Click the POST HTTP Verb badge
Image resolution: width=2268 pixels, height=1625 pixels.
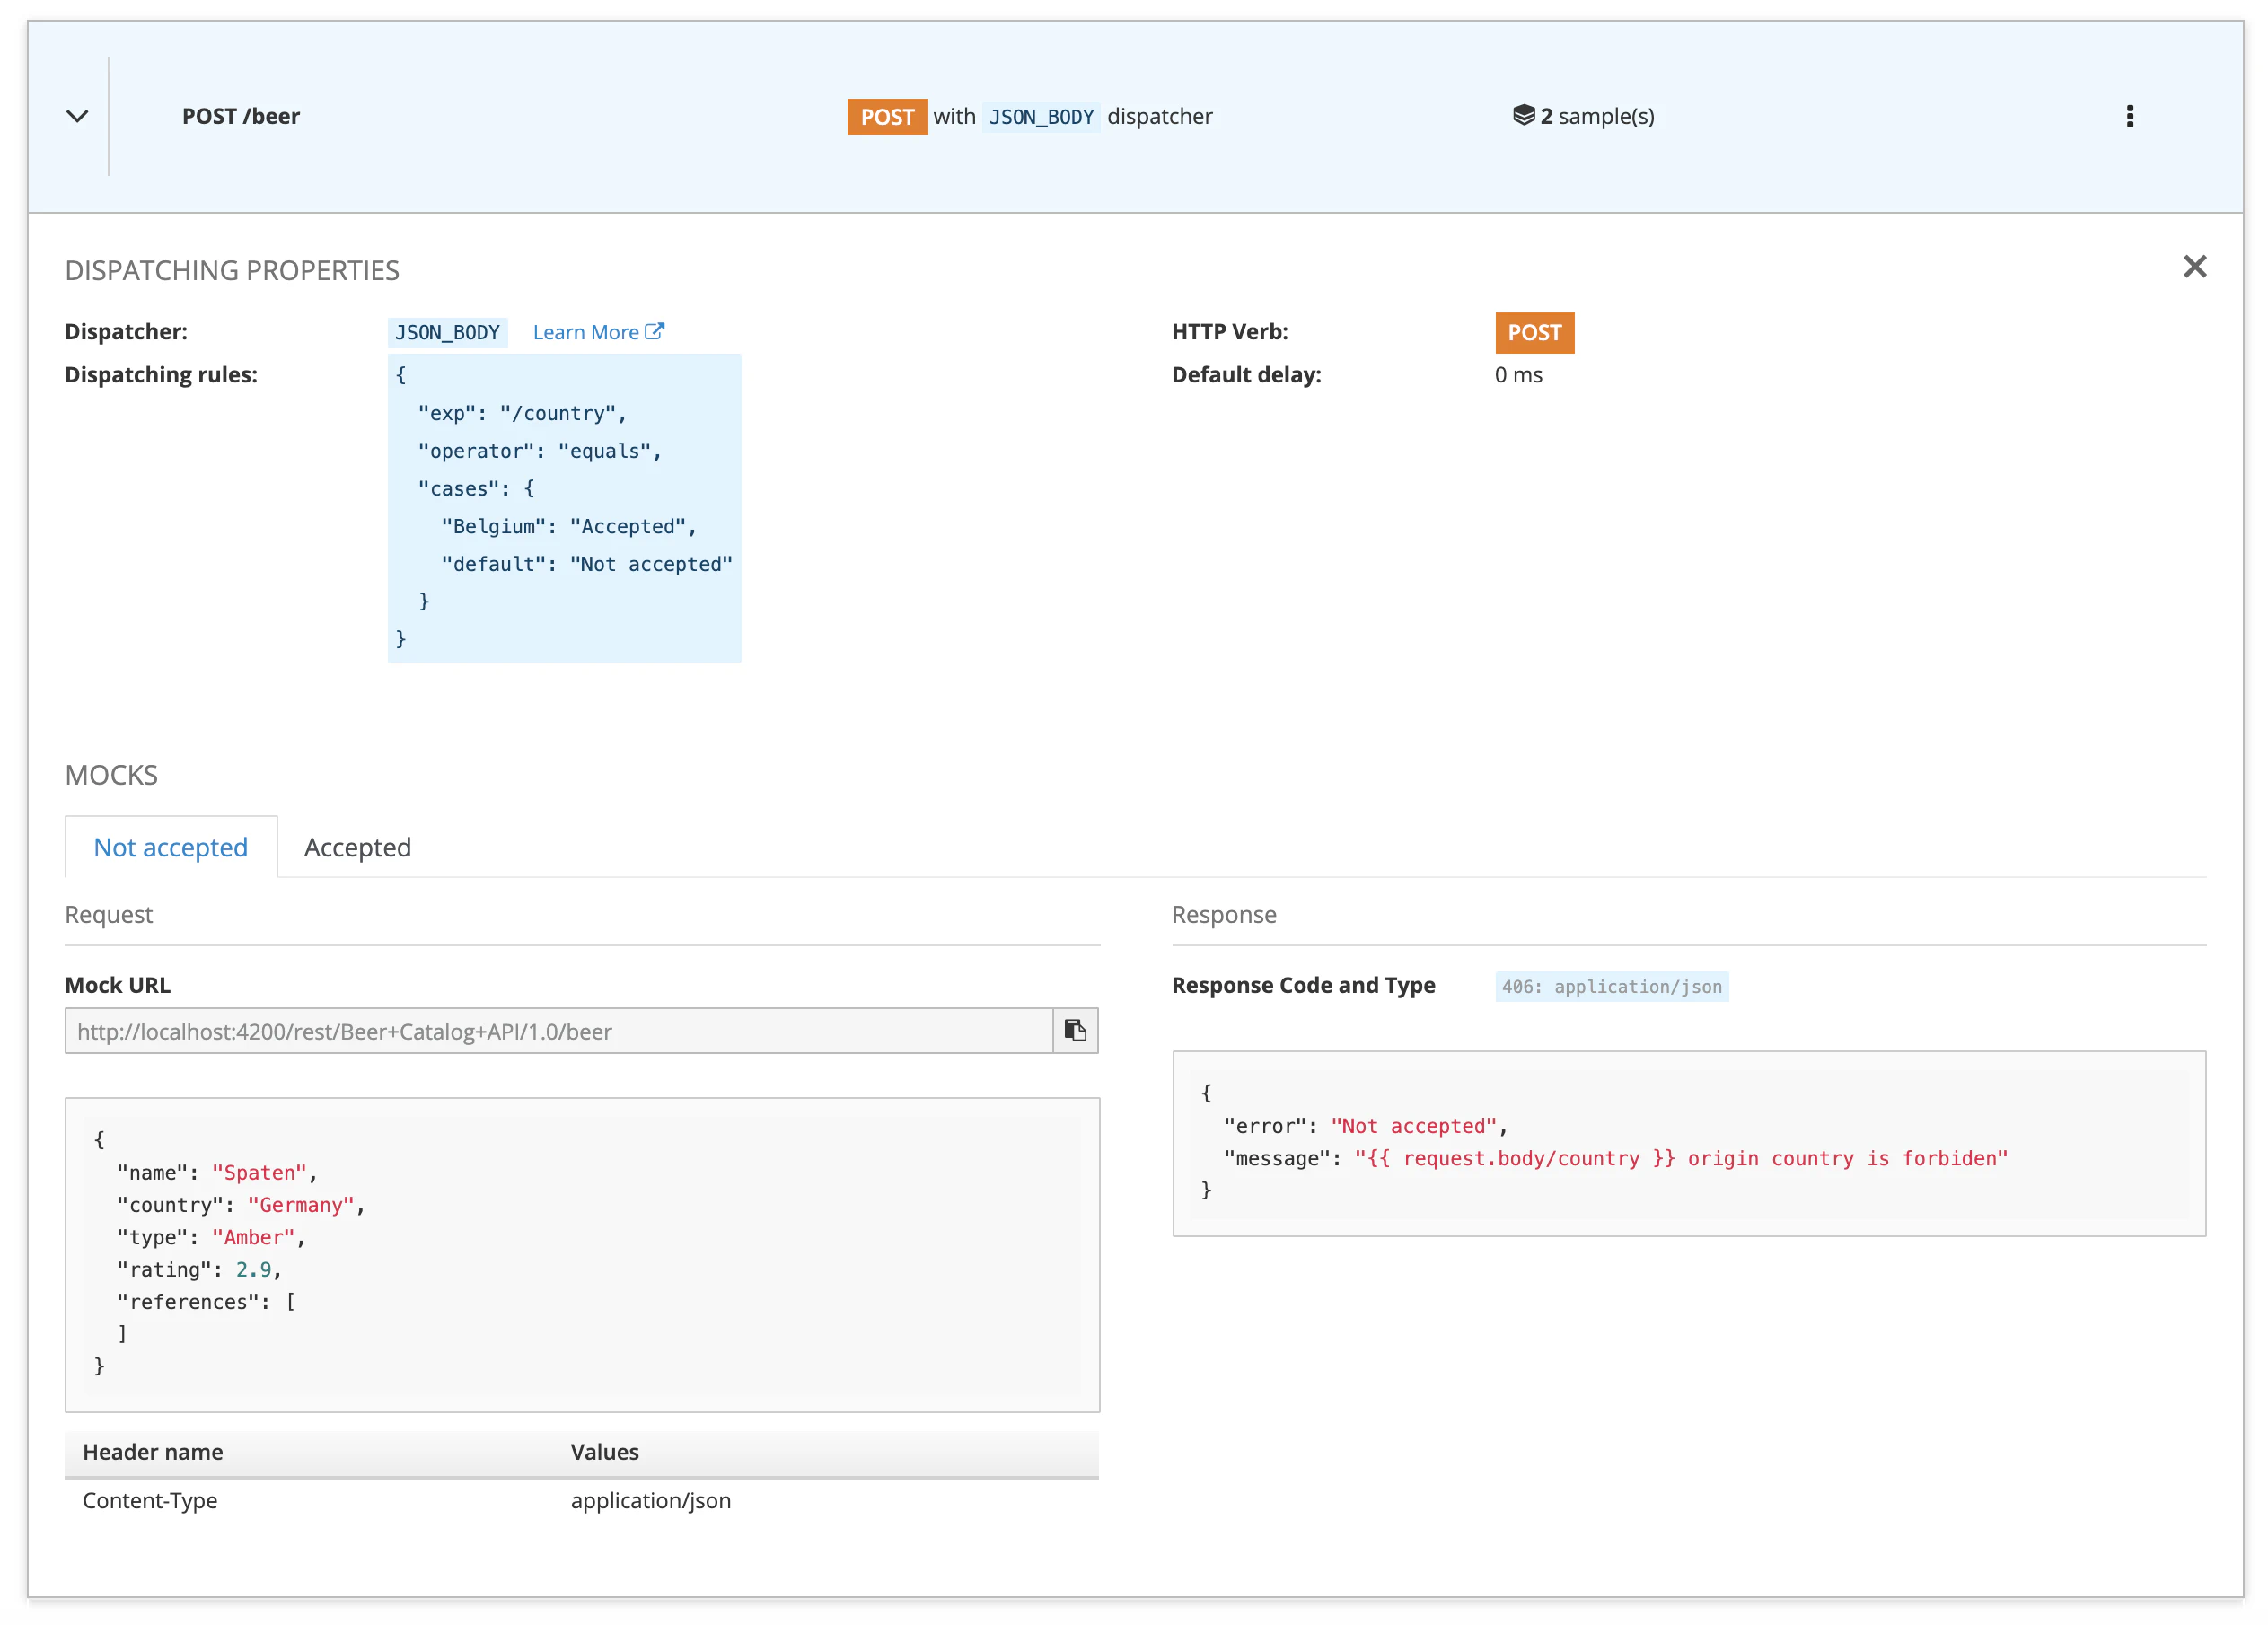[x=1534, y=332]
